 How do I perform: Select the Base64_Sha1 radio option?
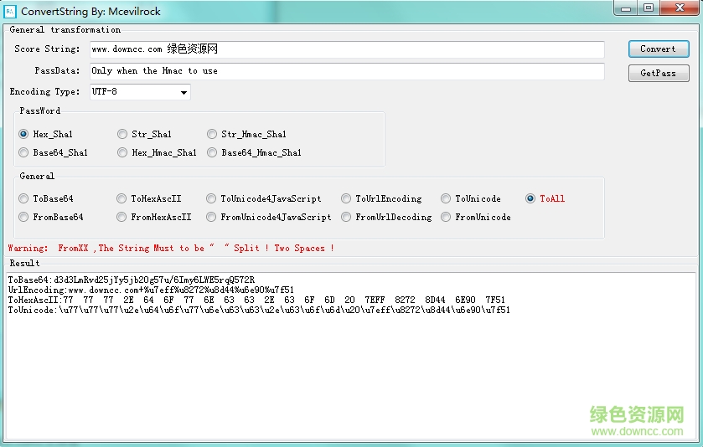[24, 153]
